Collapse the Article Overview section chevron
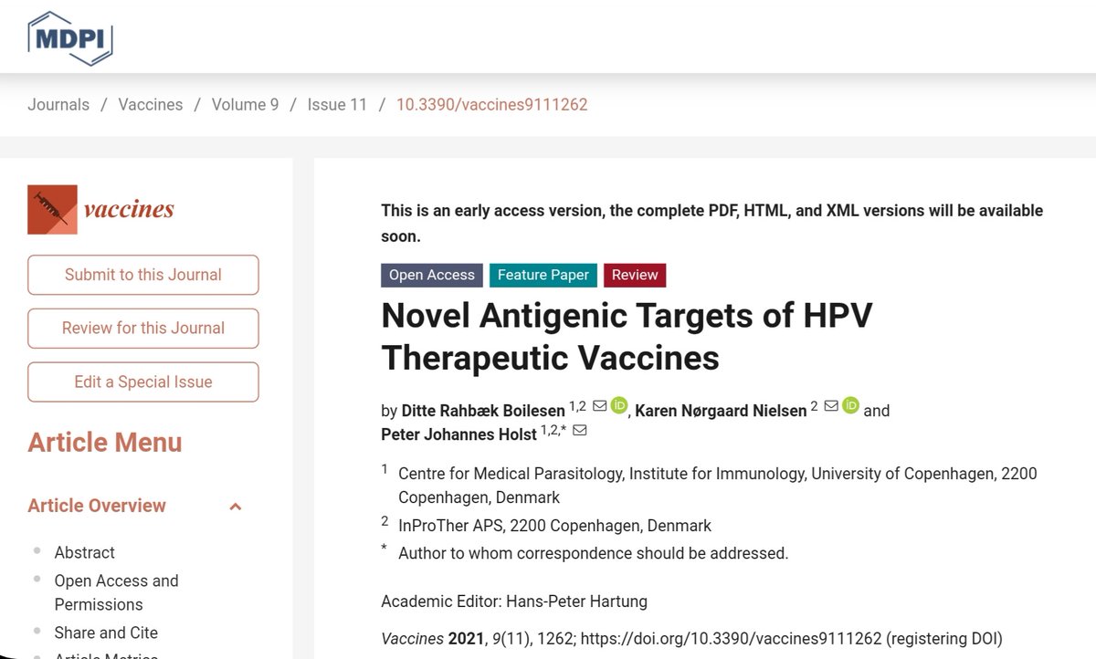The width and height of the screenshot is (1096, 659). coord(236,507)
